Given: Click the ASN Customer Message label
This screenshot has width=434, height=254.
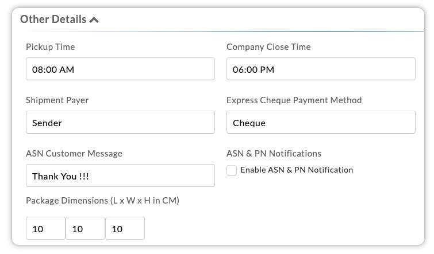Looking at the screenshot, I should [74, 154].
